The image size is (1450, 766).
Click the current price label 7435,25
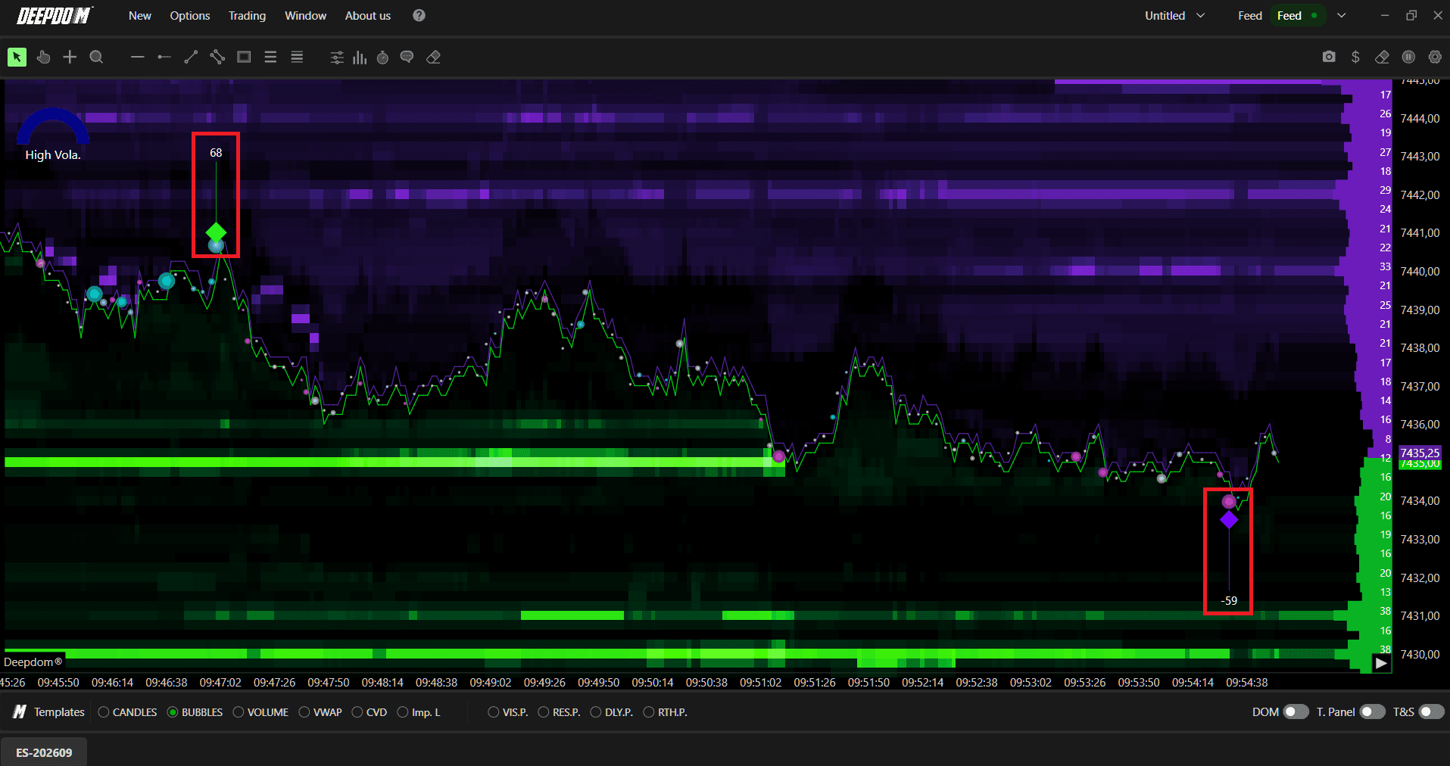point(1420,453)
